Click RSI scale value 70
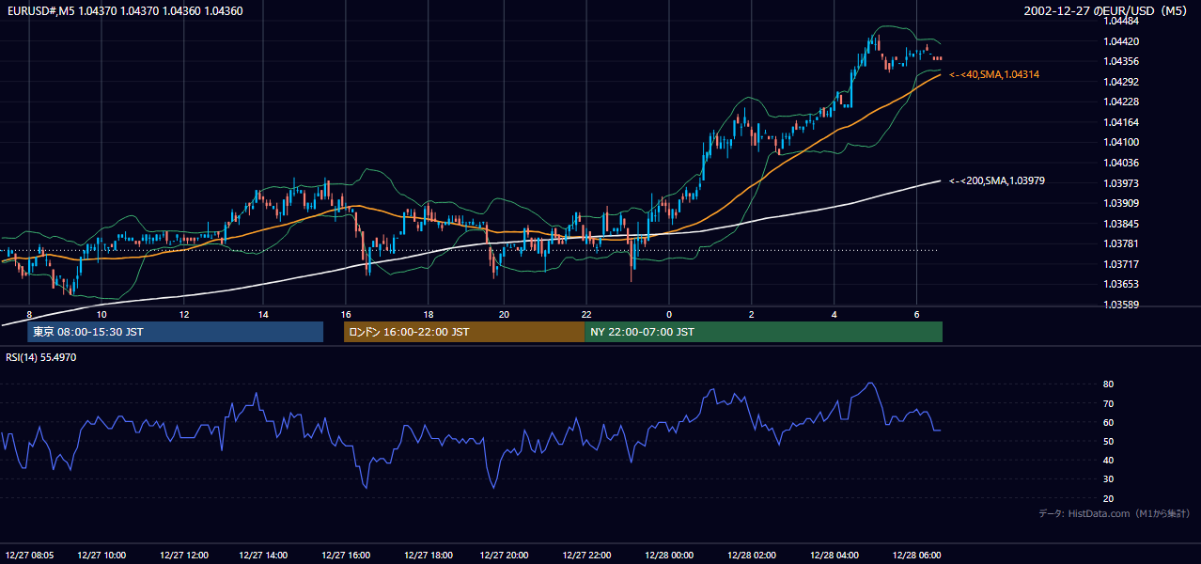 [1109, 403]
